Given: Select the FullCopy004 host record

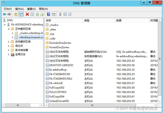Looking at the screenshot, I should (101, 97).
